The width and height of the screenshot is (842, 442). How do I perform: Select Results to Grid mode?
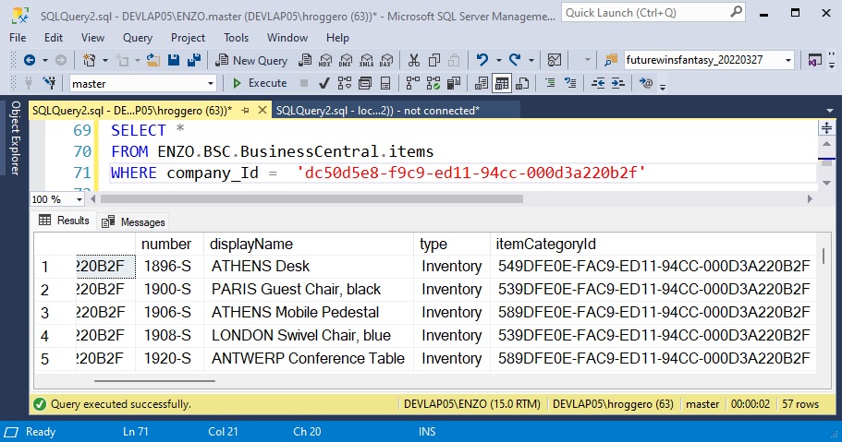(502, 83)
